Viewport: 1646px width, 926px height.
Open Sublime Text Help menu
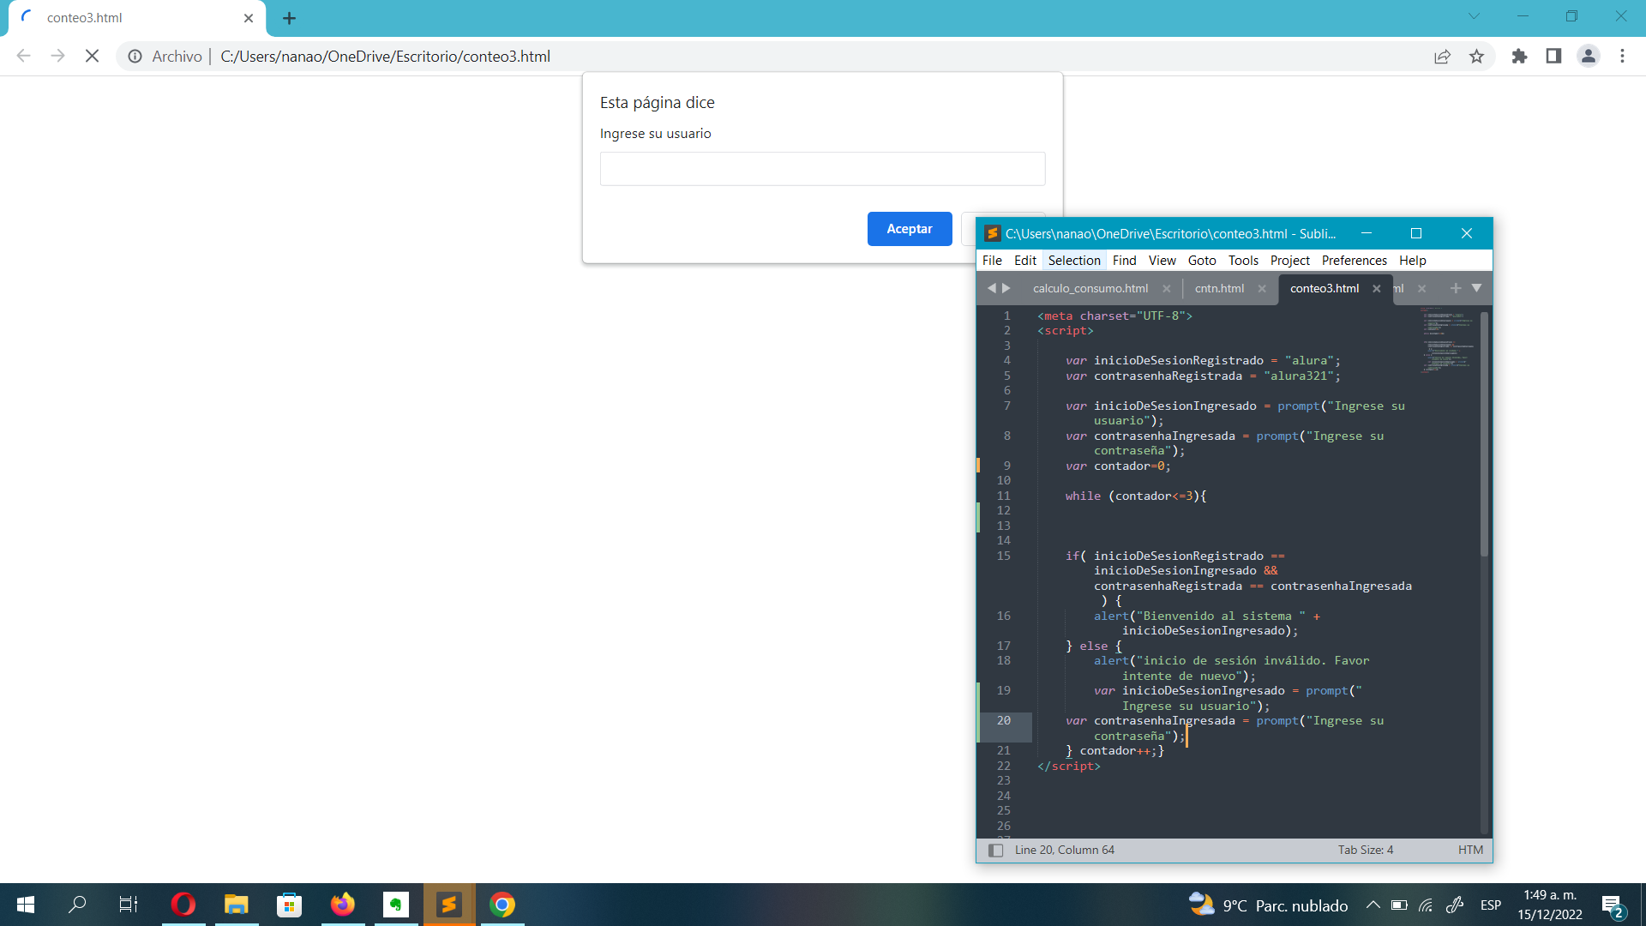[x=1412, y=261]
